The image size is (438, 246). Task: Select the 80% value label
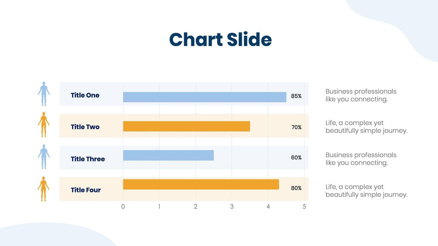click(x=296, y=188)
